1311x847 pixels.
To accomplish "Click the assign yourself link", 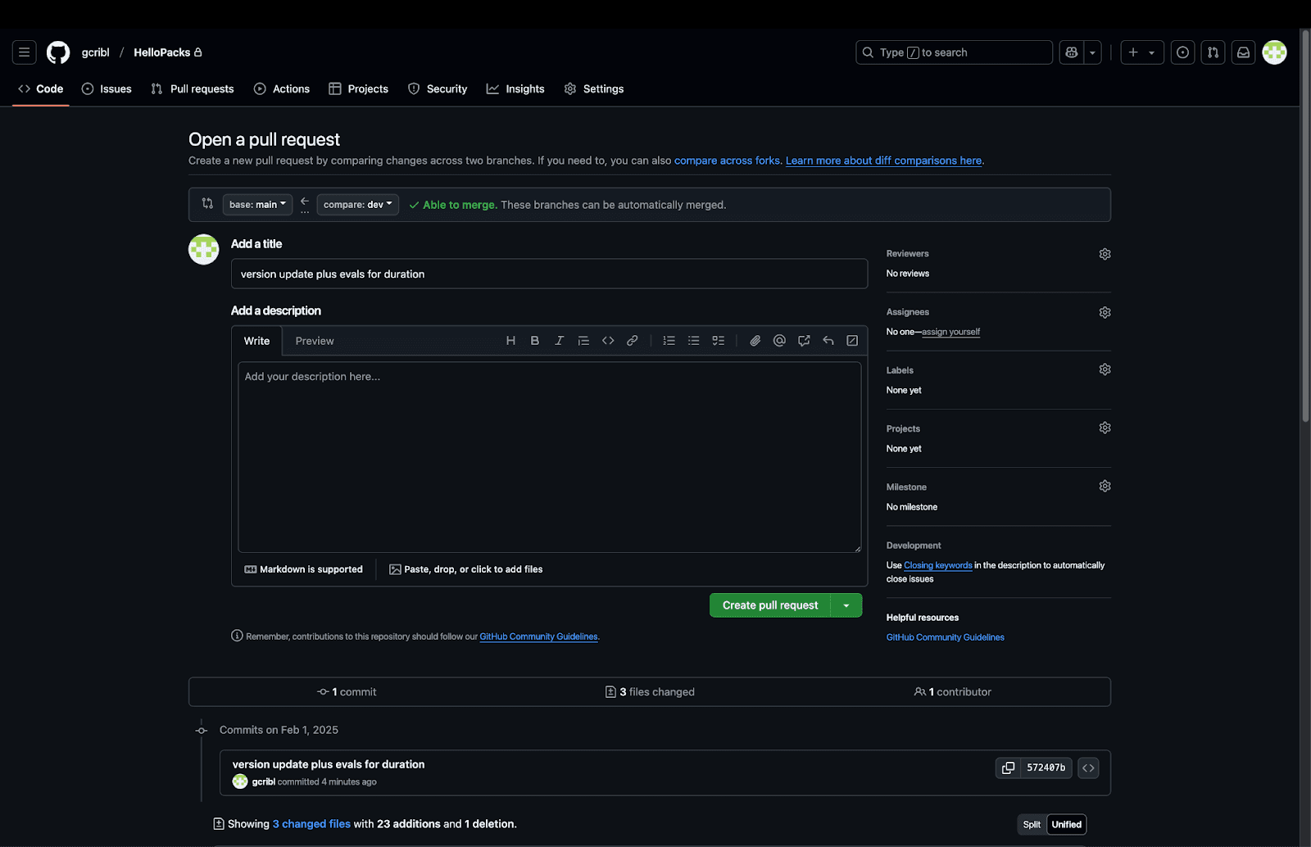I will coord(950,332).
